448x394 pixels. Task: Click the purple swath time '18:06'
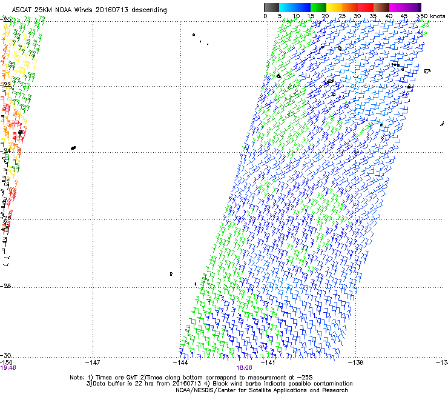(244, 368)
